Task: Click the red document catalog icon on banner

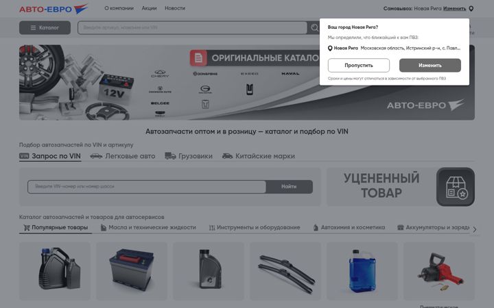Action: pos(198,58)
